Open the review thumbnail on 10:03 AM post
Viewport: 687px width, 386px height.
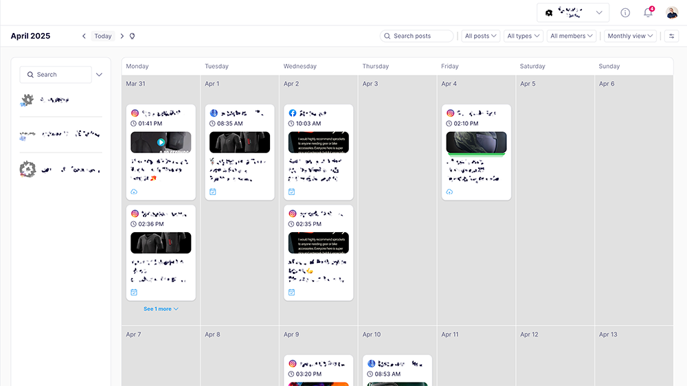coord(319,142)
